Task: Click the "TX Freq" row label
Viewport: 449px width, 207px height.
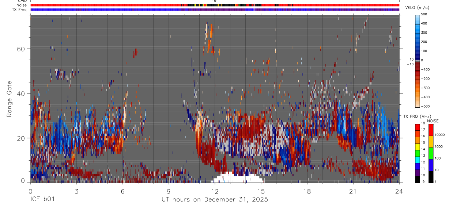Action: point(19,9)
